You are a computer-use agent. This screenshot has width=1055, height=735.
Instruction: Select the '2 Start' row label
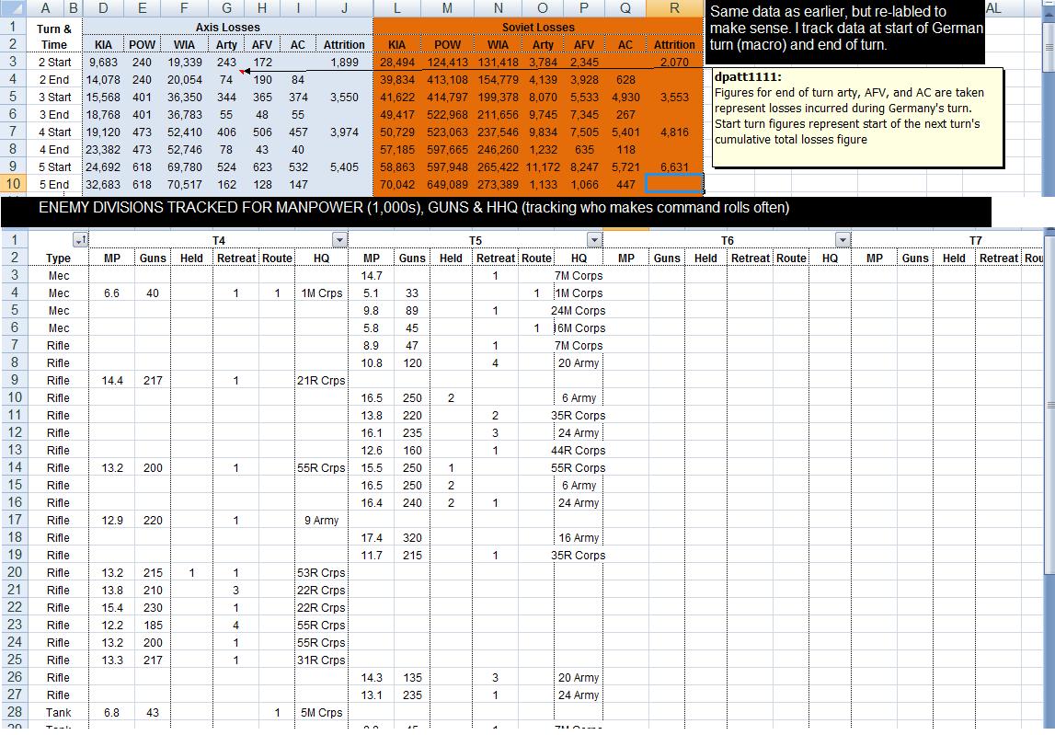(54, 62)
